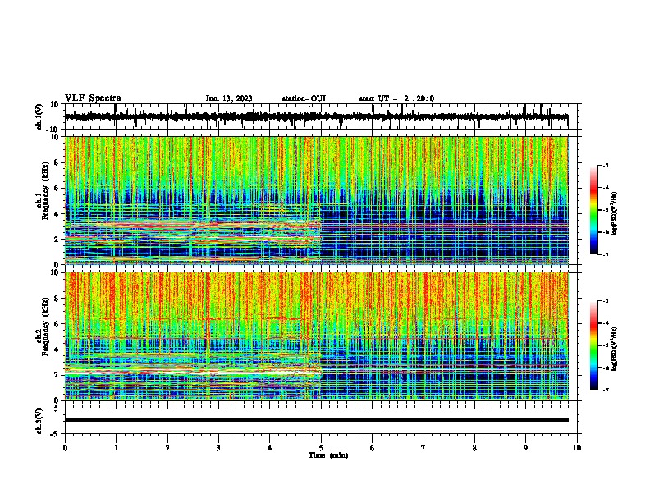Click the Time (min) axis title
650x502 pixels.
pyautogui.click(x=328, y=455)
